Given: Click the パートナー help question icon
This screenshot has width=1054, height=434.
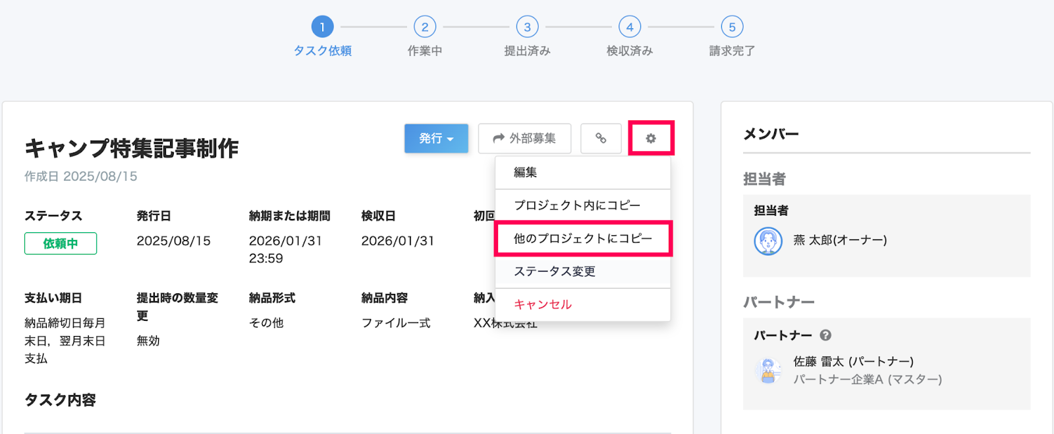Looking at the screenshot, I should (x=825, y=335).
